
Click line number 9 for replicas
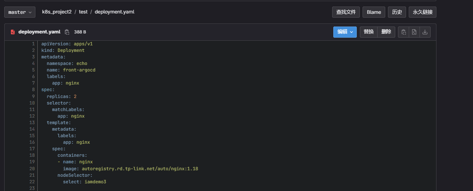[33, 96]
